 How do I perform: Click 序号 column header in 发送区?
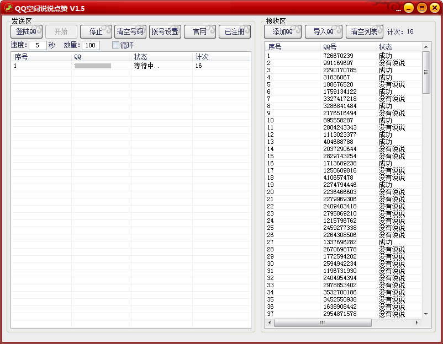[x=41, y=57]
